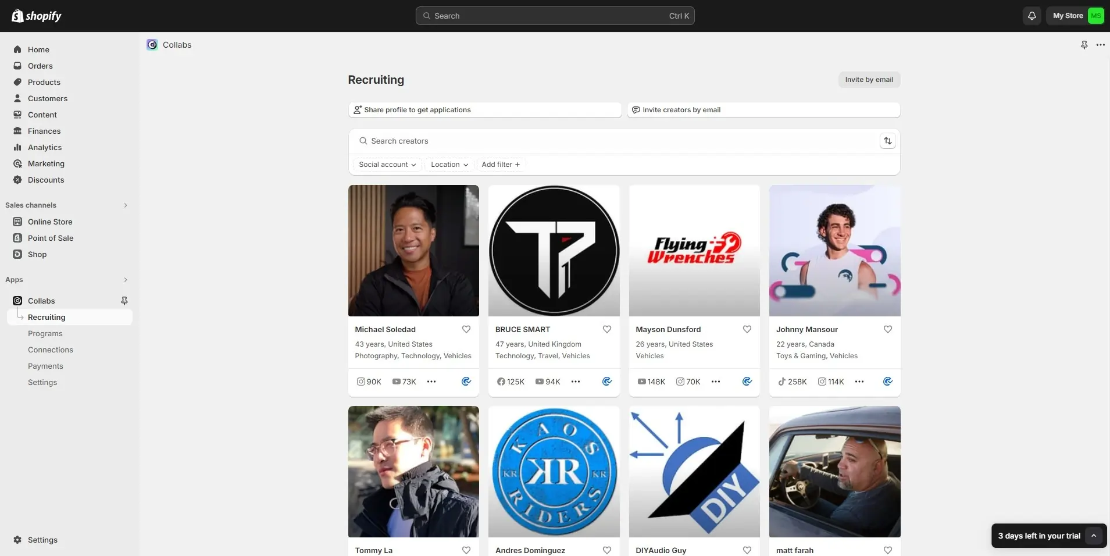Screen dimensions: 1110x556
Task: Click the Shopify logo
Action: (37, 16)
